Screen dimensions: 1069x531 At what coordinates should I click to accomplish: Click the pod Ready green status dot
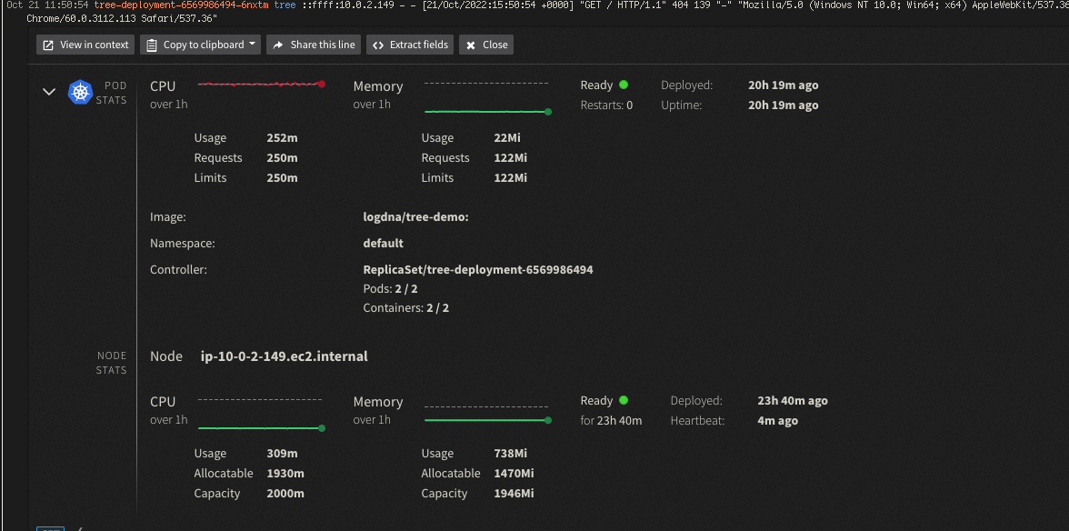[624, 85]
